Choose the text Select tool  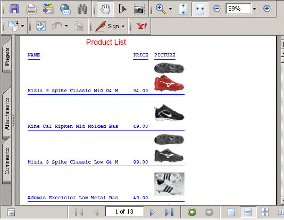(x=122, y=9)
